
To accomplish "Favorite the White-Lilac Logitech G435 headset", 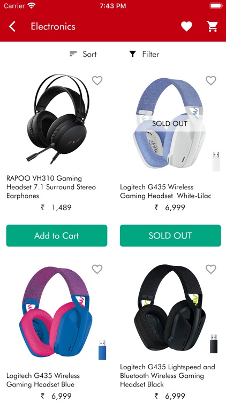I will [211, 80].
